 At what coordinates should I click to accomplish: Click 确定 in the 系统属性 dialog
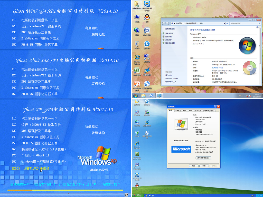tap(194, 166)
